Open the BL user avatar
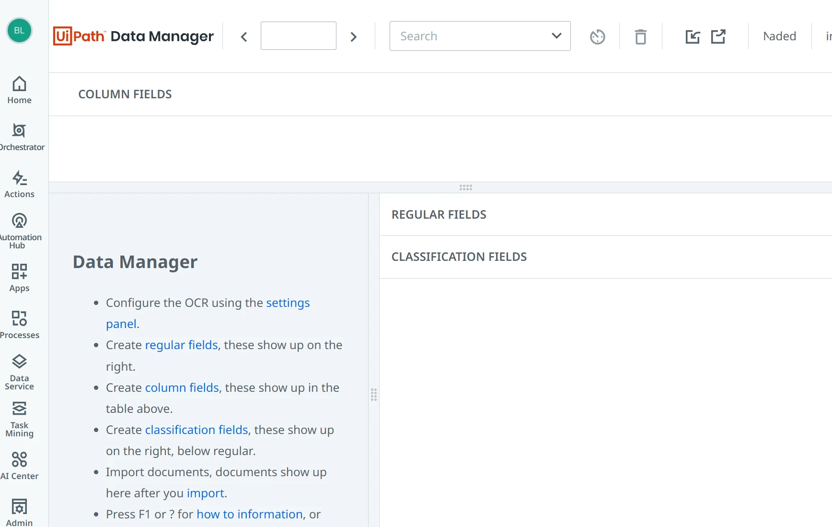The width and height of the screenshot is (832, 527). 19,31
